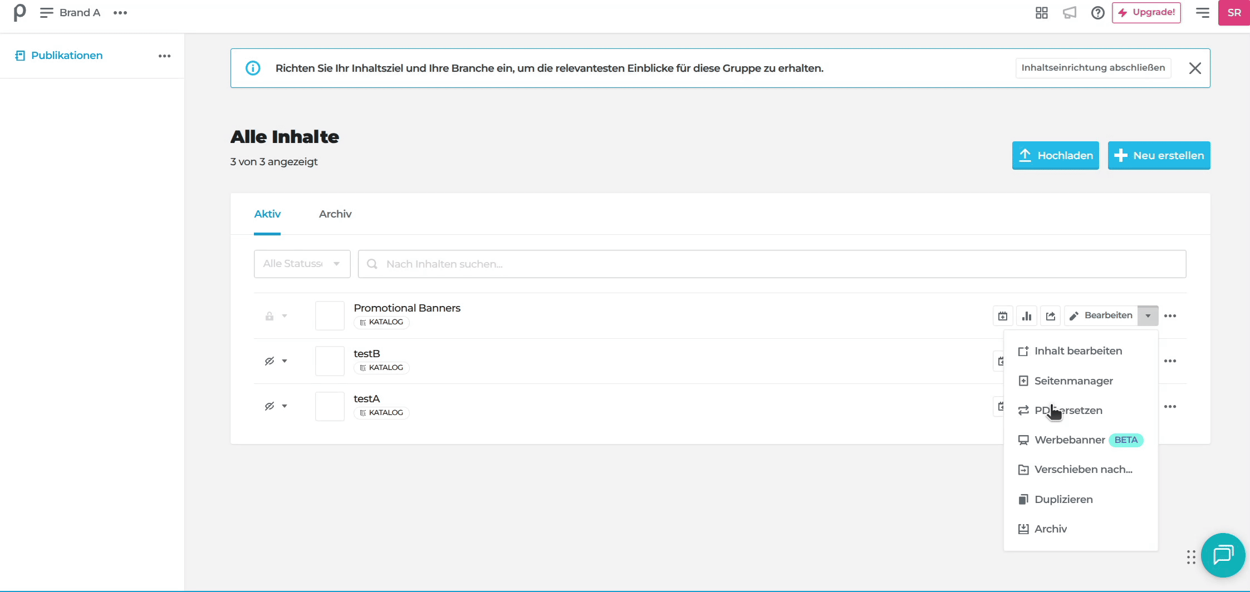
Task: Click lock status icon for Promotional Banners
Action: click(269, 316)
